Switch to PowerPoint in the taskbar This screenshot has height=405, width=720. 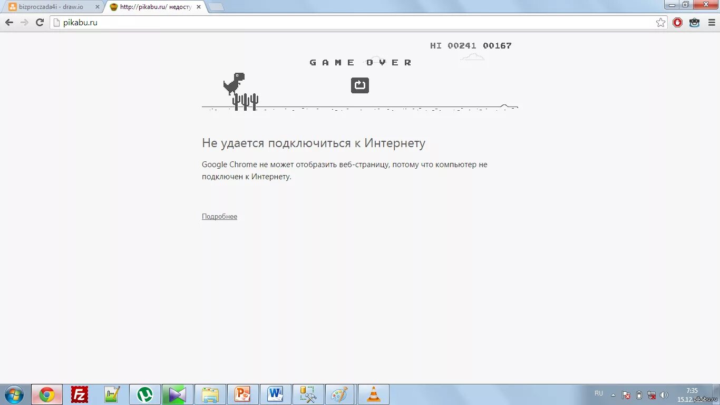coord(243,394)
